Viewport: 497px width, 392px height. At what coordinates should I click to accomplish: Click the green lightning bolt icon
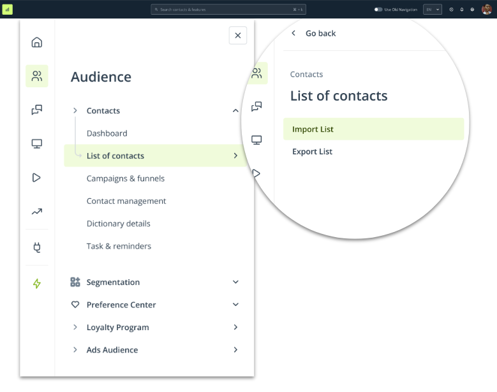click(x=37, y=284)
